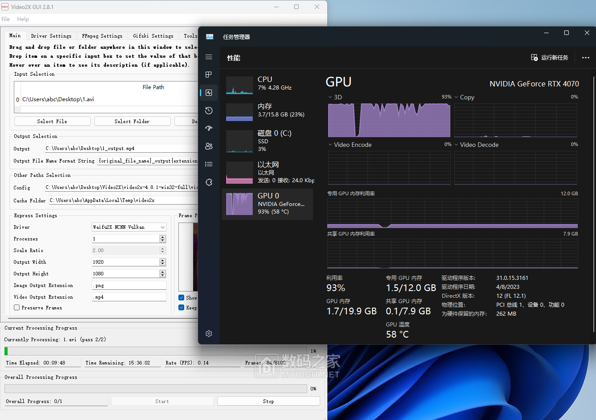Click the Cache Folder path field
This screenshot has width=596, height=420.
tap(123, 200)
